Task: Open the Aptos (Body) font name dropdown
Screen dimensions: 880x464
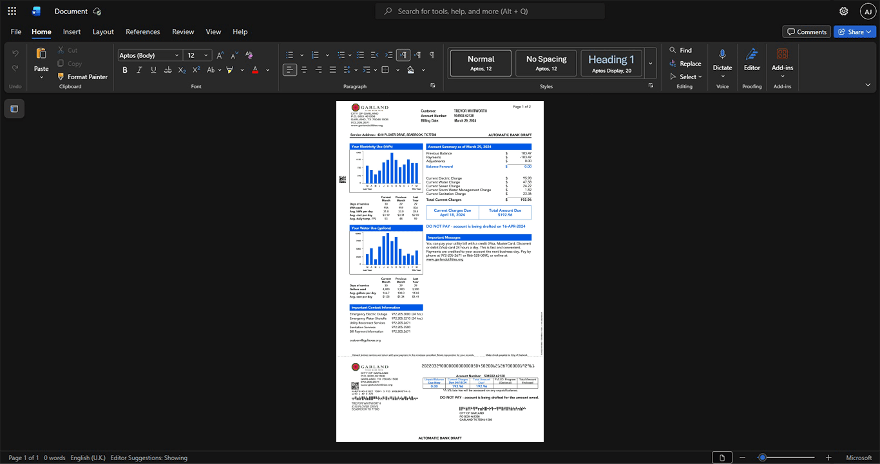Action: [149, 55]
